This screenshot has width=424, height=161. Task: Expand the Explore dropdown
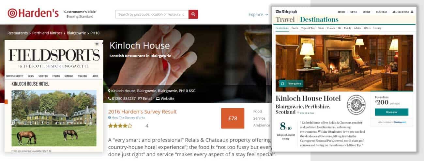pos(258,14)
